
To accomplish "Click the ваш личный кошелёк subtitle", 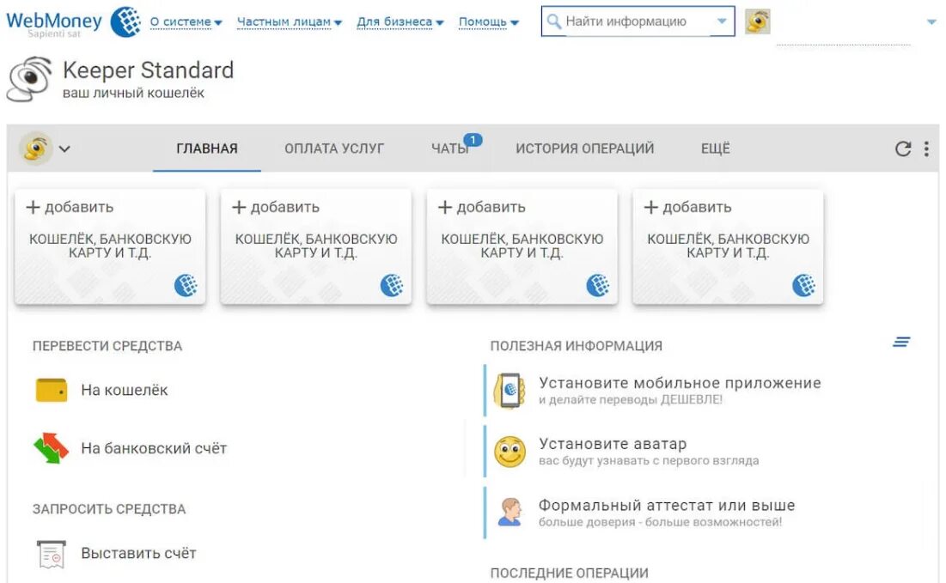I will point(133,94).
